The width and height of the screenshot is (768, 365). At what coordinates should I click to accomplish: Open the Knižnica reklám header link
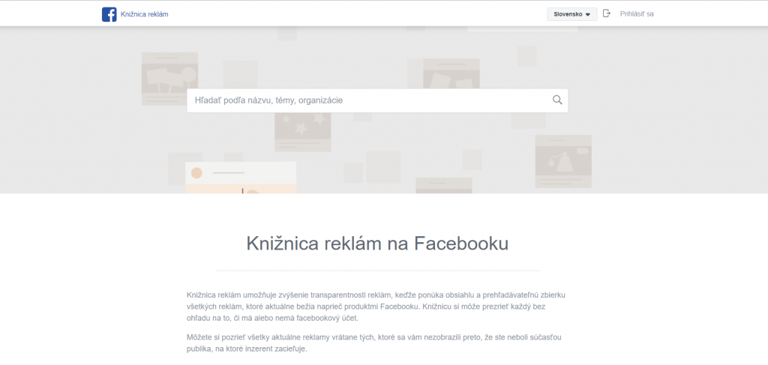point(145,14)
